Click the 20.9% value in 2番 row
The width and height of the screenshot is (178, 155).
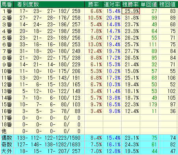113,18
